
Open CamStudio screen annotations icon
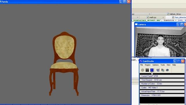tap(163, 70)
